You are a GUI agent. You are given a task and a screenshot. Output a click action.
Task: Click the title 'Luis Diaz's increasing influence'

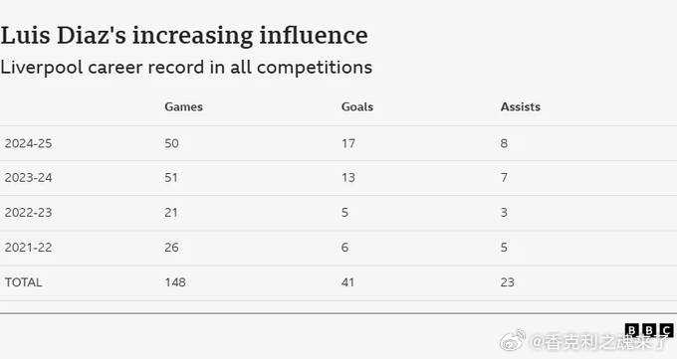click(x=184, y=36)
